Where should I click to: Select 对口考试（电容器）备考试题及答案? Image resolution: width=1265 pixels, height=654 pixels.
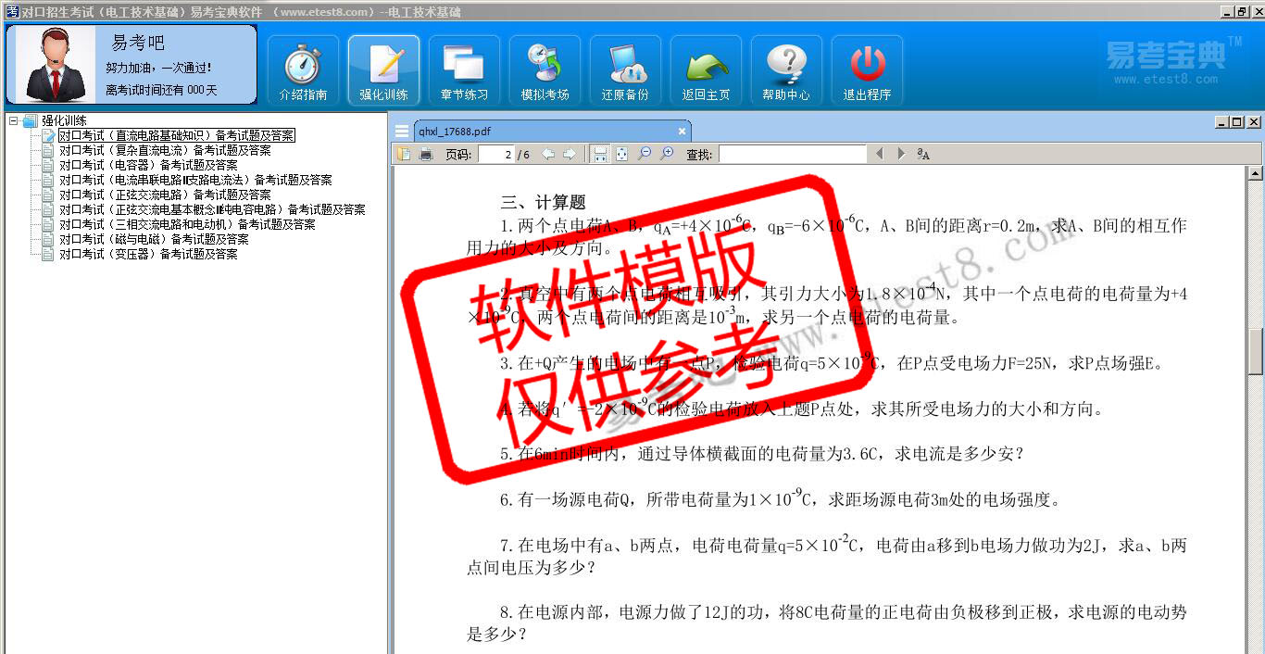coord(148,165)
